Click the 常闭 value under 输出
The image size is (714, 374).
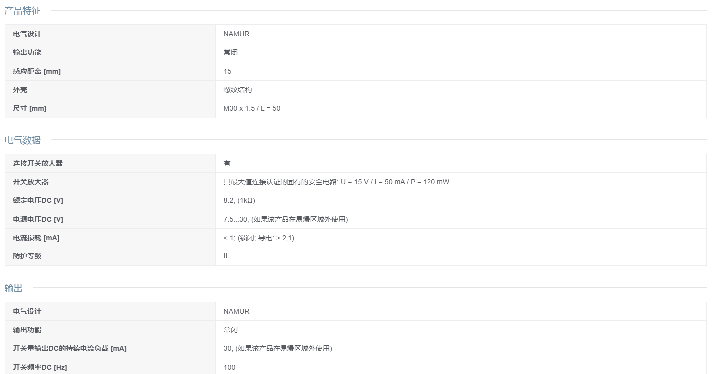[x=230, y=330]
